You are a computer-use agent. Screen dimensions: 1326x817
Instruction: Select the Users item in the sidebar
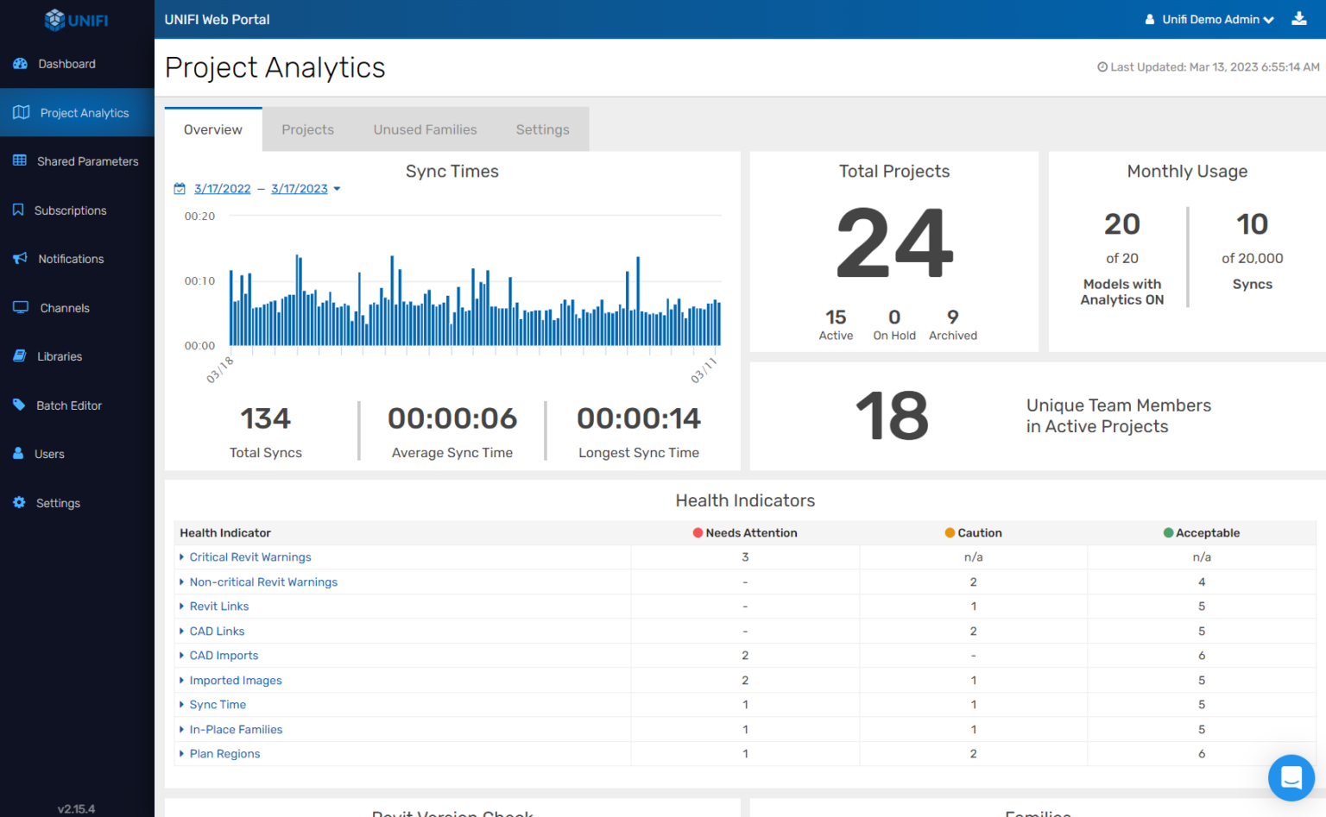click(x=49, y=453)
